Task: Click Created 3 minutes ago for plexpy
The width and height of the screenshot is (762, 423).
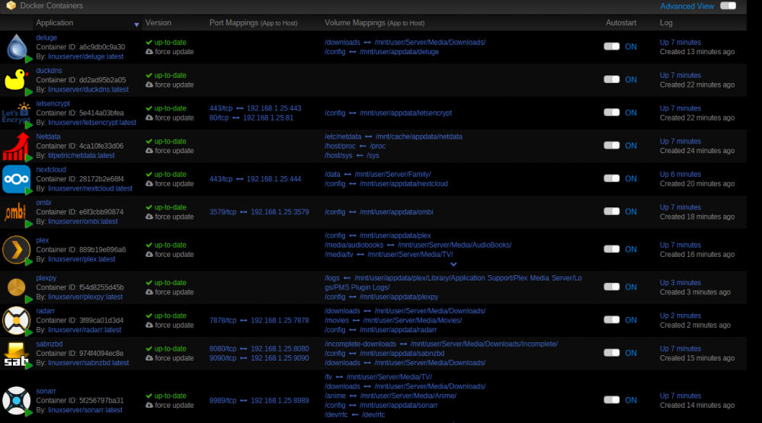Action: pyautogui.click(x=695, y=292)
